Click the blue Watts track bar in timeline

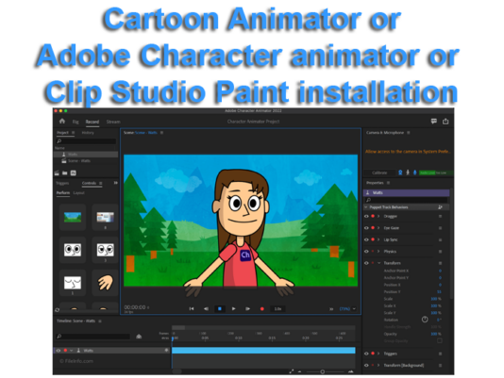[x=263, y=351]
